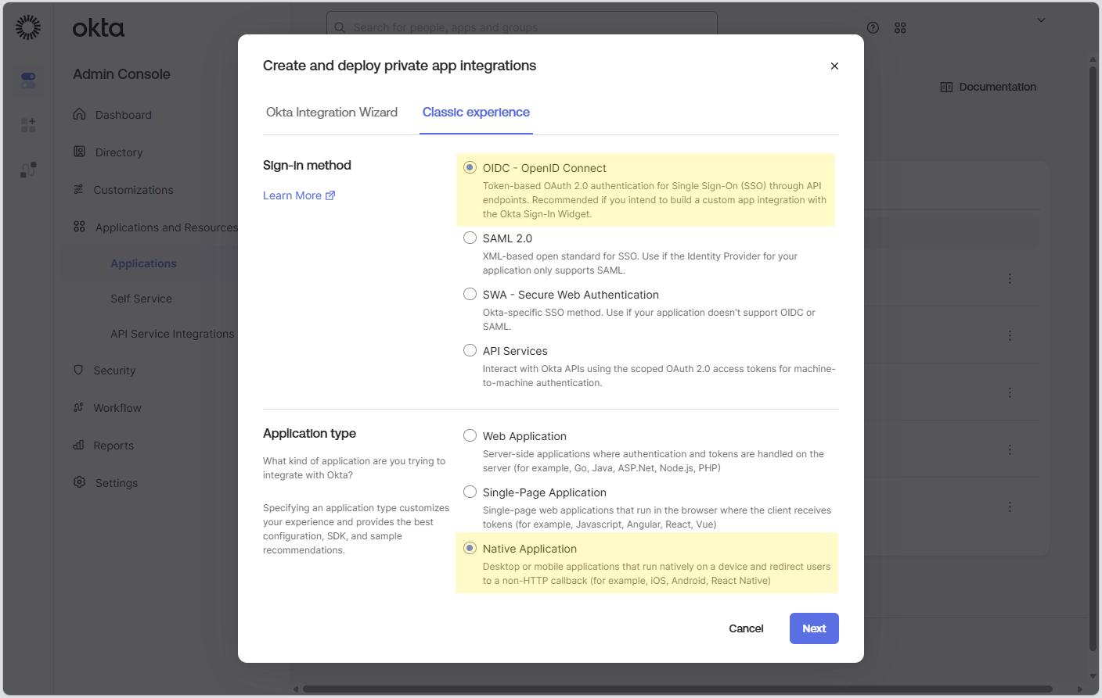Switch to Okta Integration Wizard tab

click(x=332, y=112)
